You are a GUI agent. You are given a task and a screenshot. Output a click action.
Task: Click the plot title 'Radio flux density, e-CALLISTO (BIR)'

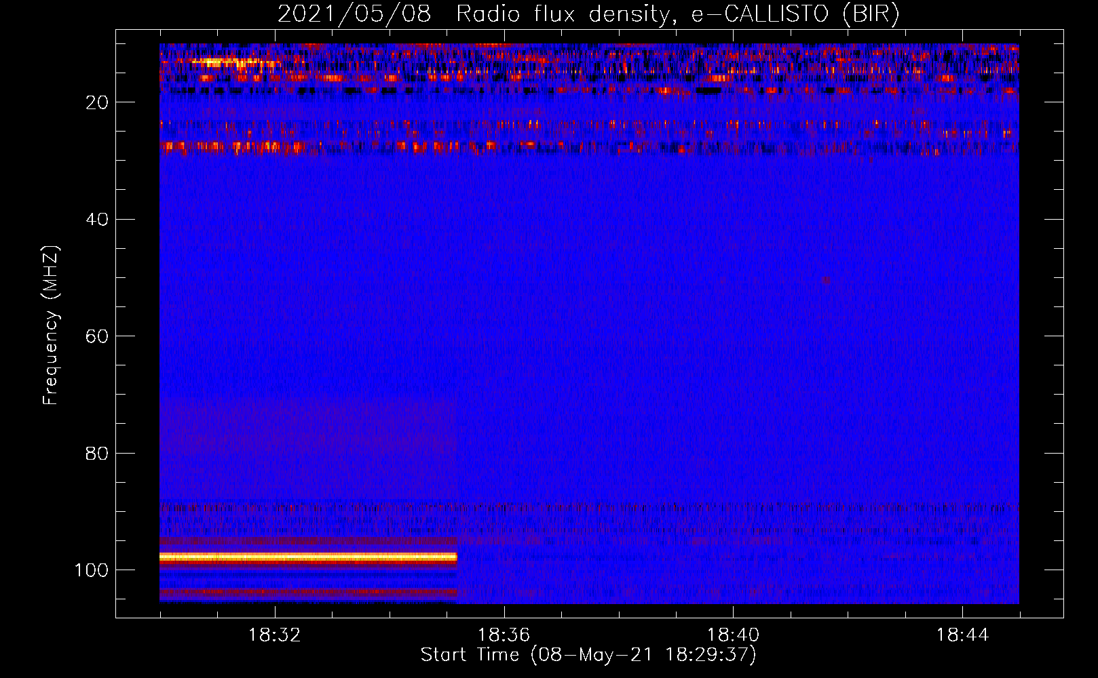(x=677, y=14)
